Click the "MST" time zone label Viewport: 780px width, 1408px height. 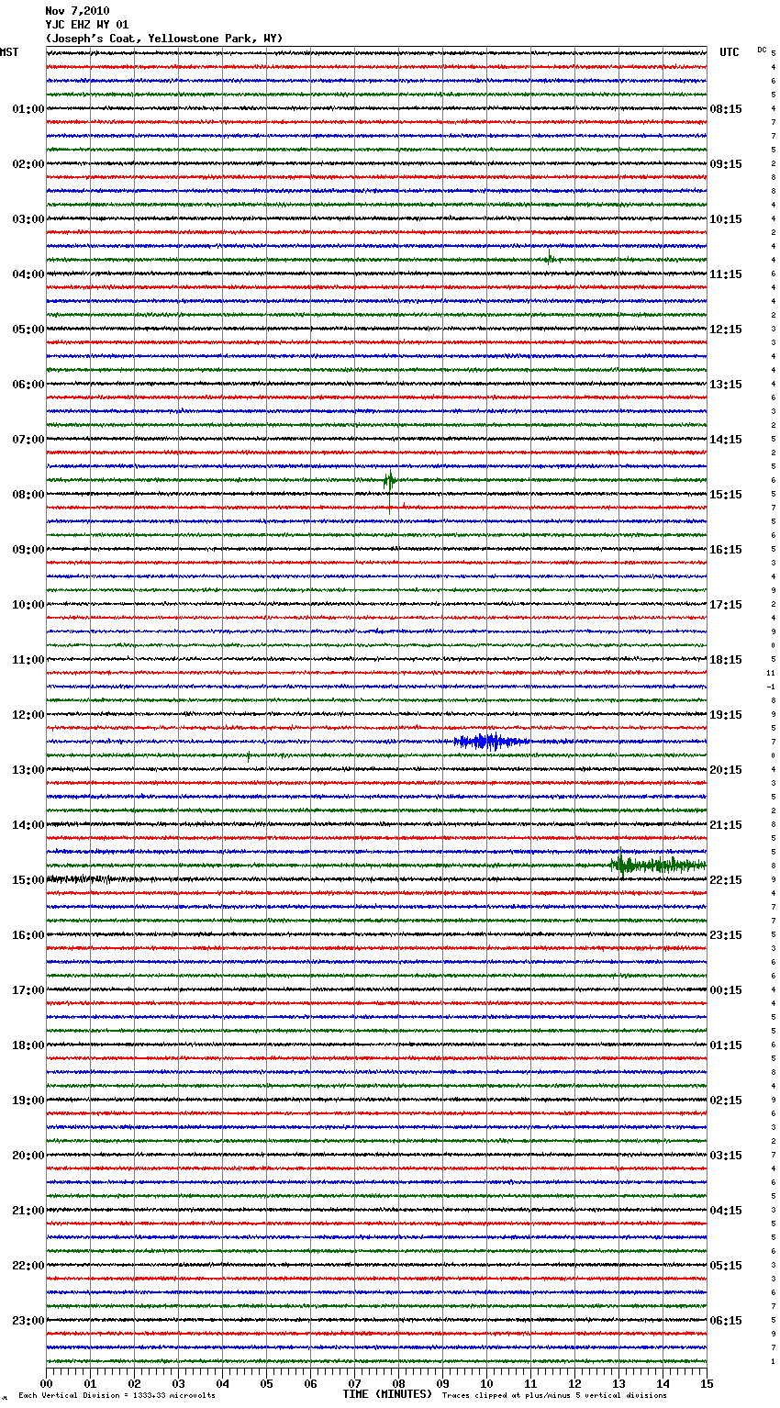(9, 52)
